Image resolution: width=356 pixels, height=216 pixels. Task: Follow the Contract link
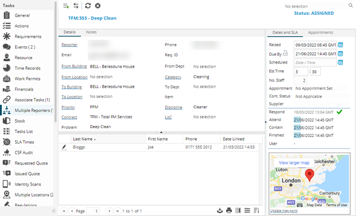[69, 117]
